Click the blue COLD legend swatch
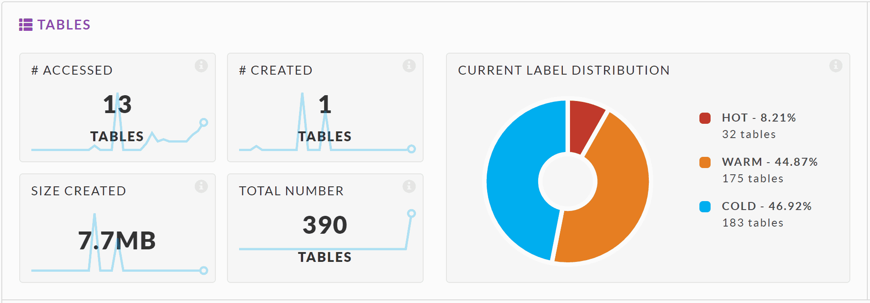The width and height of the screenshot is (870, 303). pos(705,206)
